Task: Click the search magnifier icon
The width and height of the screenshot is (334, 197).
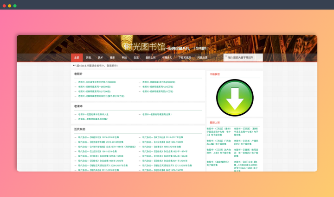Action: coord(226,57)
